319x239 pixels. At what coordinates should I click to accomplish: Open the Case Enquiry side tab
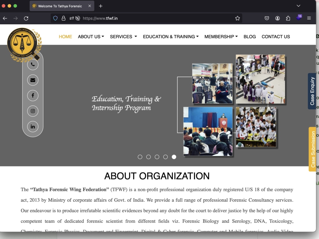[312, 92]
